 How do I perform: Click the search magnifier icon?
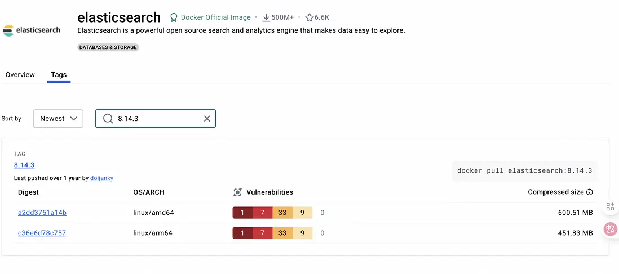pyautogui.click(x=108, y=119)
